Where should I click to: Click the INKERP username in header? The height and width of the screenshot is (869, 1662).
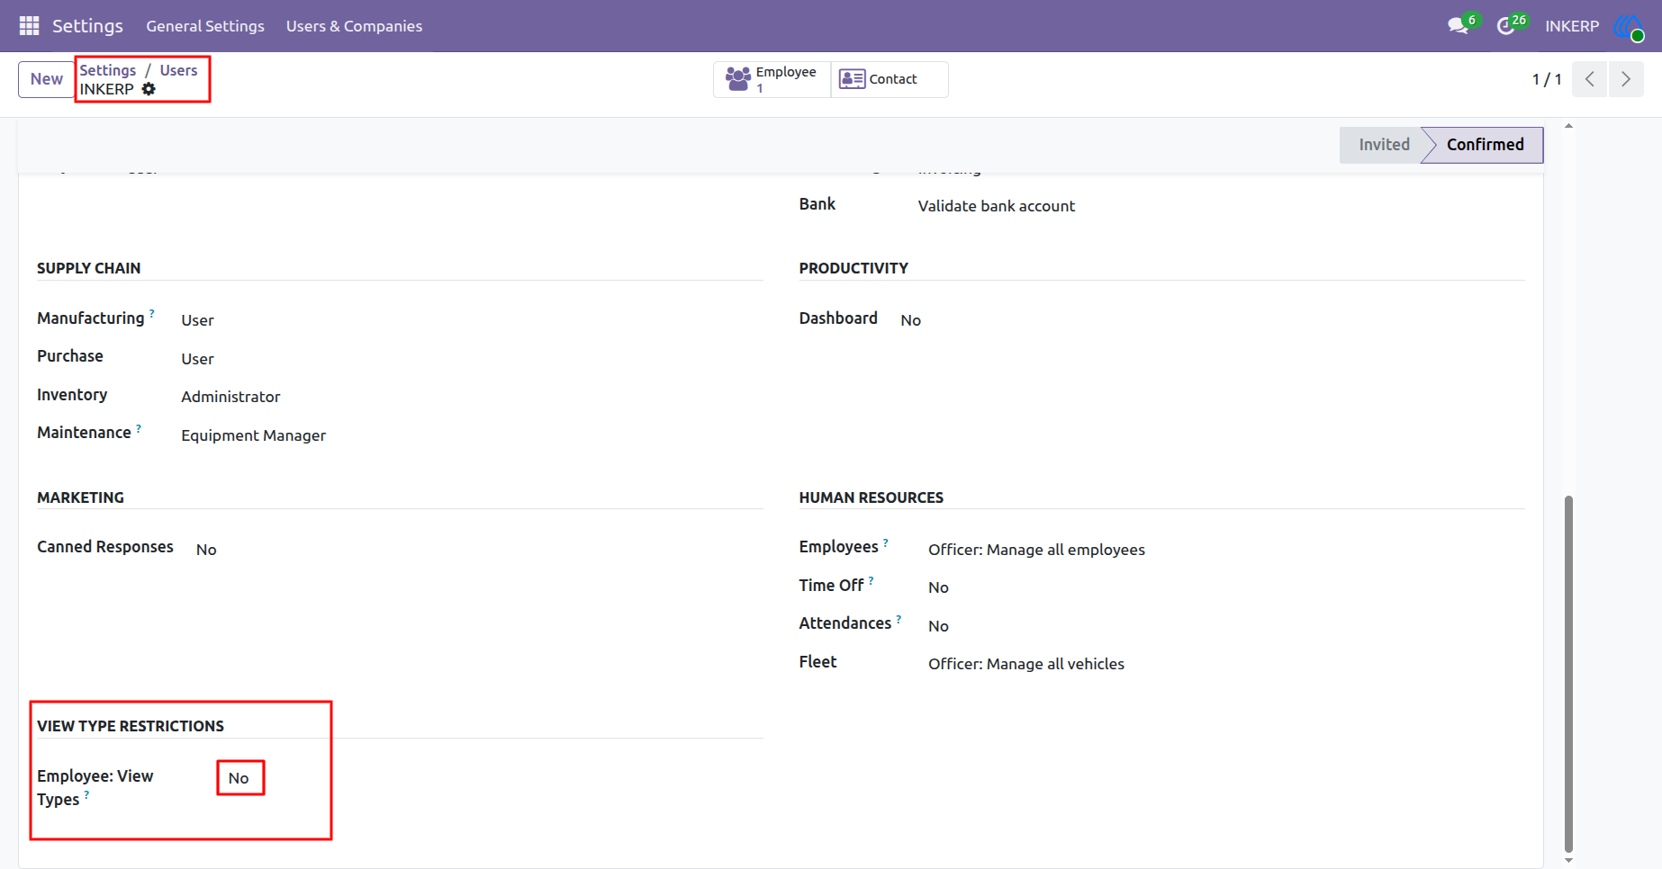(1572, 26)
